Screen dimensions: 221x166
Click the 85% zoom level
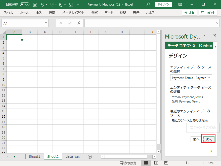(x=211, y=163)
